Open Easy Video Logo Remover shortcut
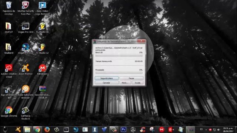The width and height of the screenshot is (237, 133). (43, 8)
